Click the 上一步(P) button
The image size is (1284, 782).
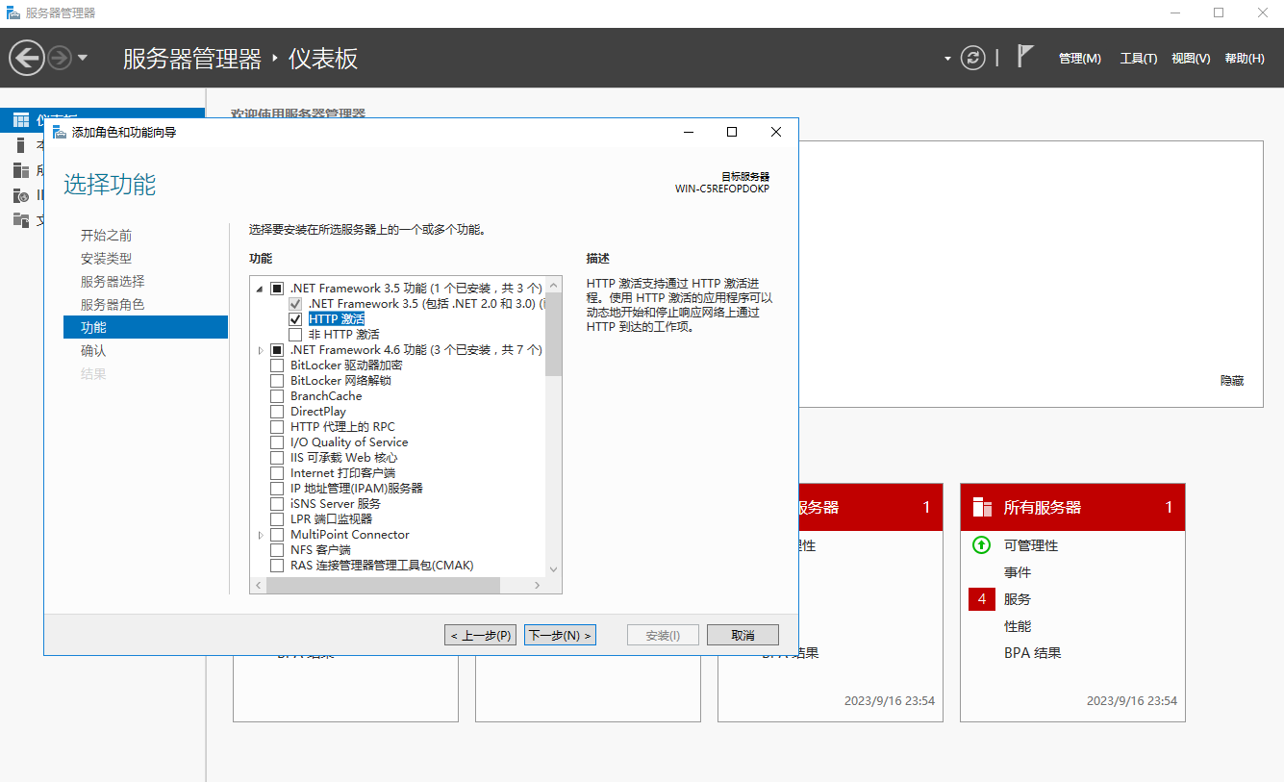coord(480,636)
